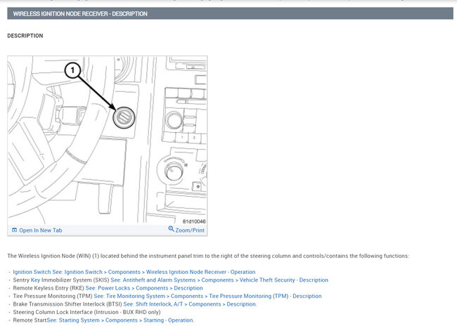This screenshot has height=333, width=457.
Task: Open the ignition node diagram image
Action: point(108,141)
